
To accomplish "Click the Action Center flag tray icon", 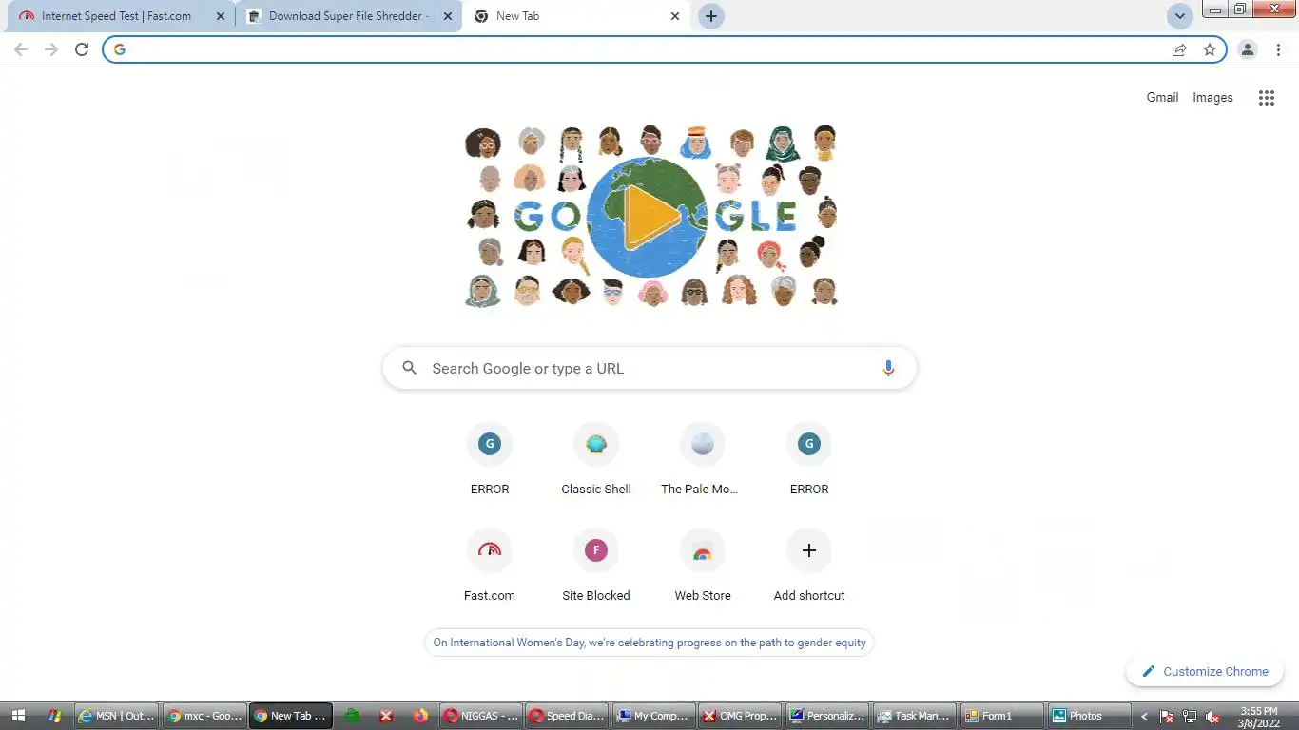I will tap(1167, 717).
